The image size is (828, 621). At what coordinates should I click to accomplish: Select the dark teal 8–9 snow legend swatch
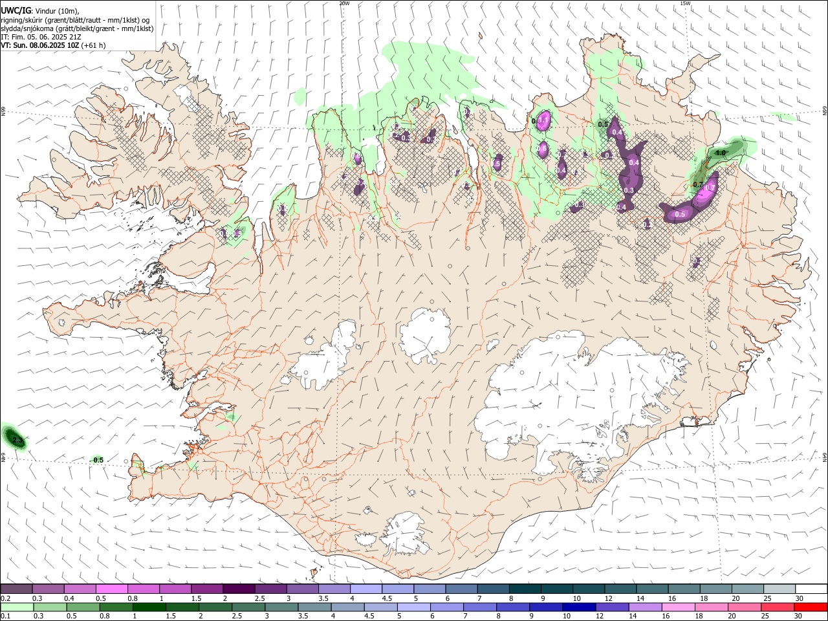click(525, 589)
